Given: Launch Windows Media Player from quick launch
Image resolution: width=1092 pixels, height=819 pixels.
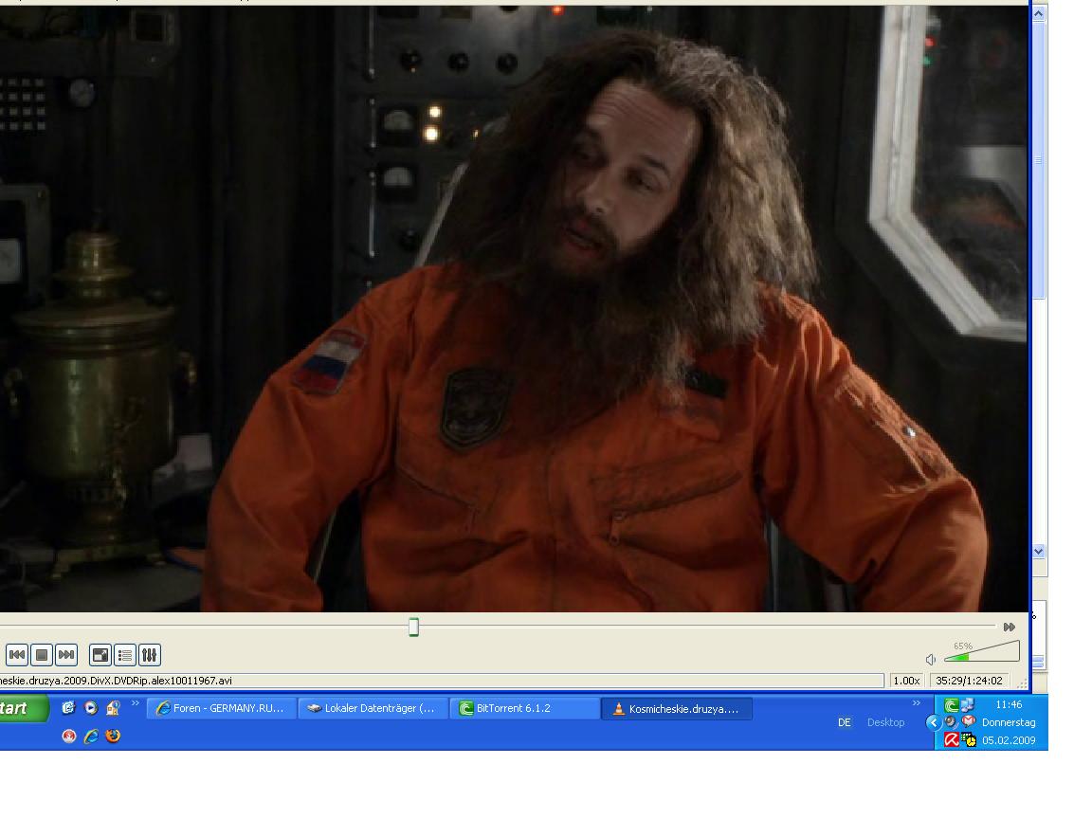Looking at the screenshot, I should (91, 707).
